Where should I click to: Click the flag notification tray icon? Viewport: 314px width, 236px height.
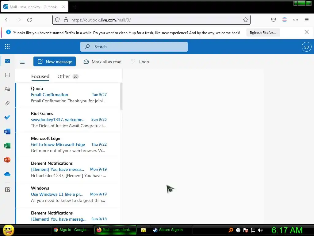[x=246, y=230]
